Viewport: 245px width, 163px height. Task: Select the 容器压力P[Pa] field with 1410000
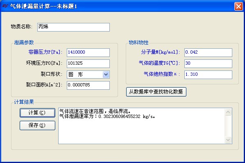tap(88, 52)
